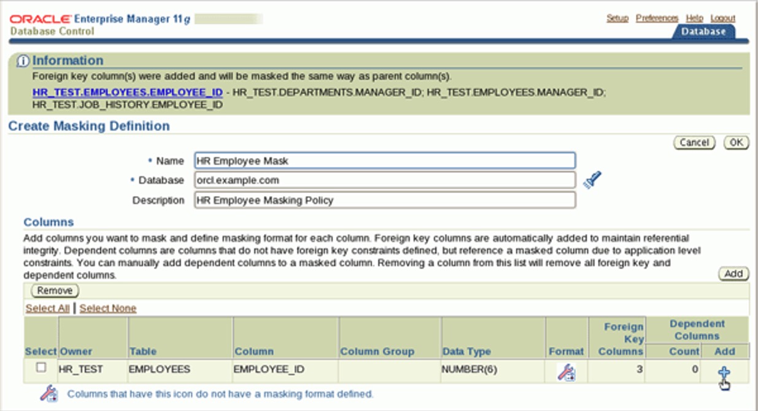The image size is (758, 411).
Task: Click legend icon for undefined masking format
Action: [x=49, y=393]
